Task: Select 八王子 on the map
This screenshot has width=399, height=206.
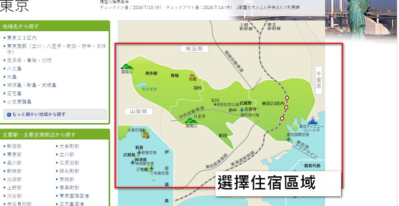Action: point(199,116)
